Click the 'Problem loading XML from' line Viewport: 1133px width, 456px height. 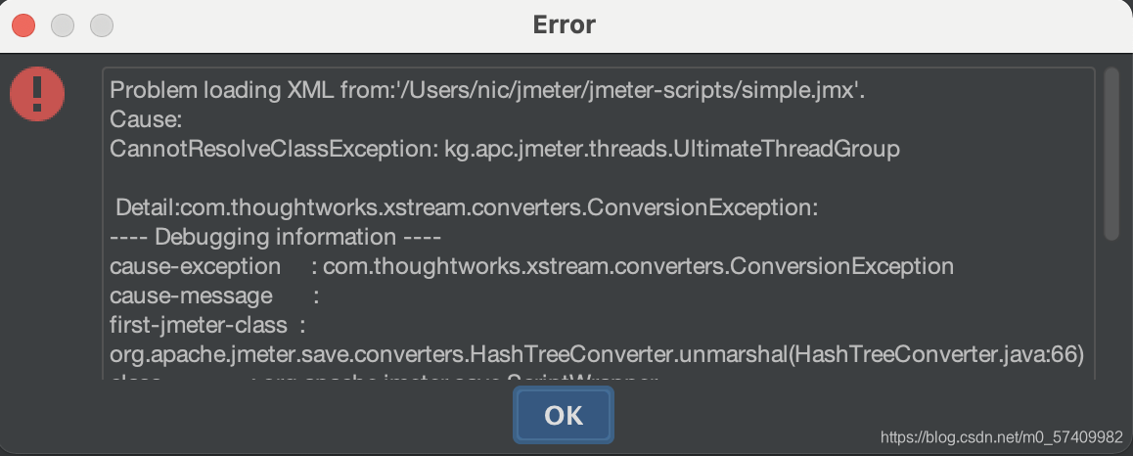[x=487, y=91]
